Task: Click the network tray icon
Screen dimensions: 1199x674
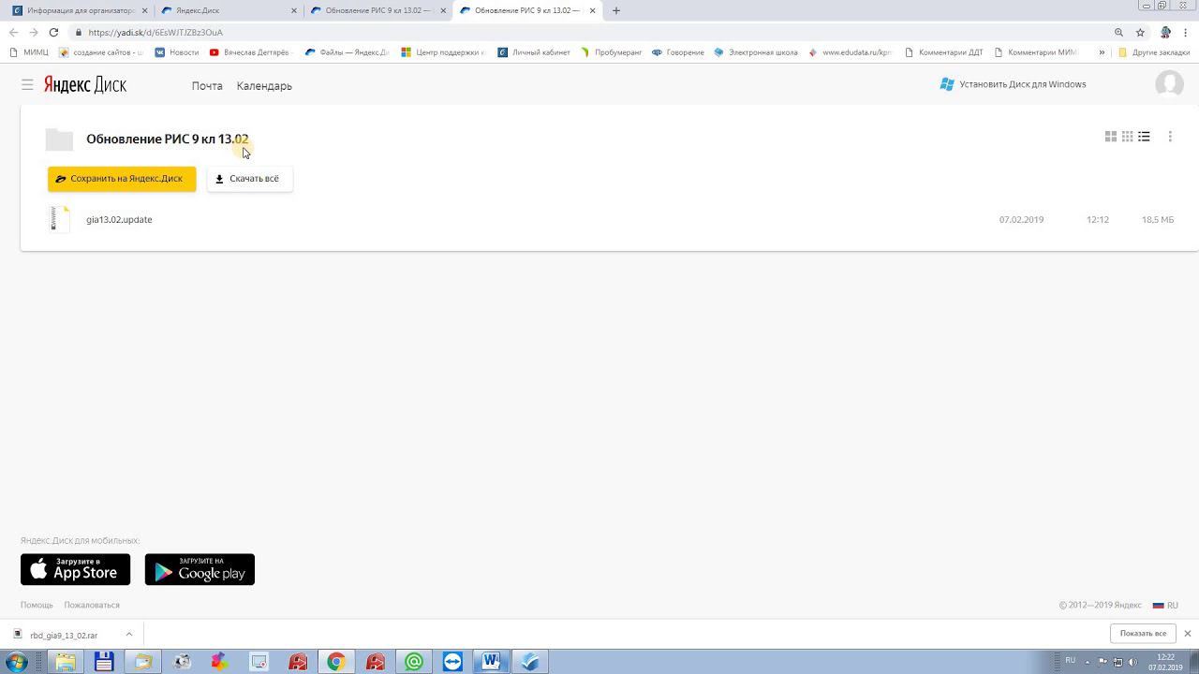Action: 1118,662
